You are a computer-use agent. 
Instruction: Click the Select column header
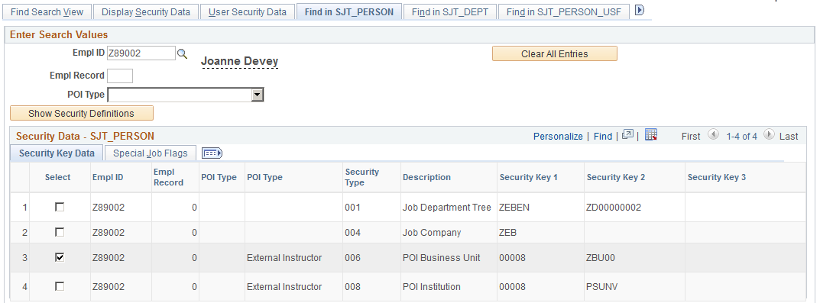coord(57,177)
